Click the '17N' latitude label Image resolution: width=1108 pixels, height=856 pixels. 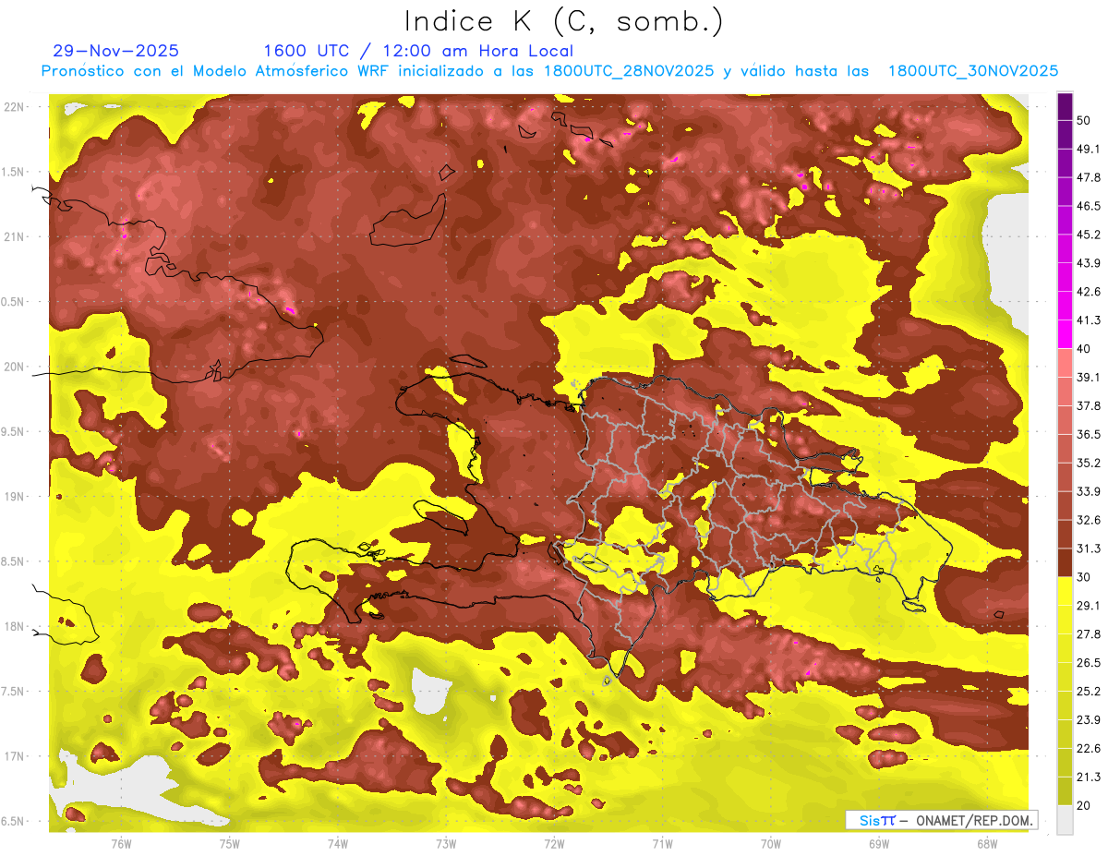(x=15, y=756)
